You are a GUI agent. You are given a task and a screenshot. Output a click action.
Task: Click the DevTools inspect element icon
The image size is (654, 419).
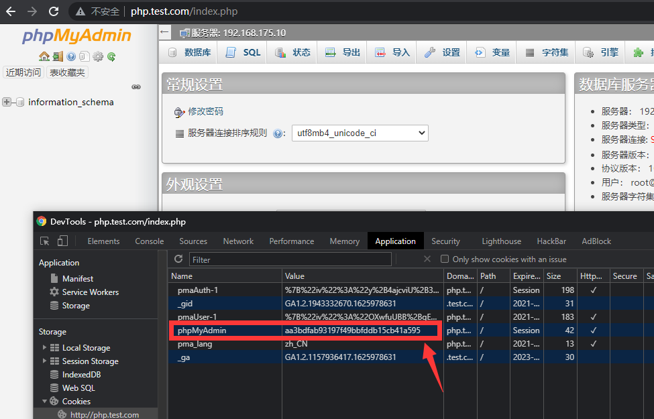(45, 241)
